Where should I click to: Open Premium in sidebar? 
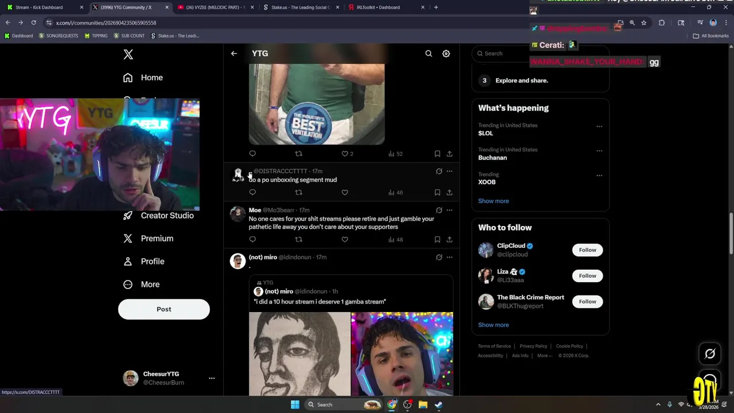tap(149, 239)
